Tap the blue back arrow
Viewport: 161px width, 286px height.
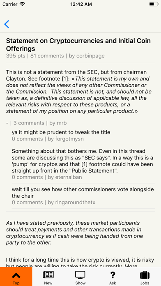pyautogui.click(x=7, y=24)
